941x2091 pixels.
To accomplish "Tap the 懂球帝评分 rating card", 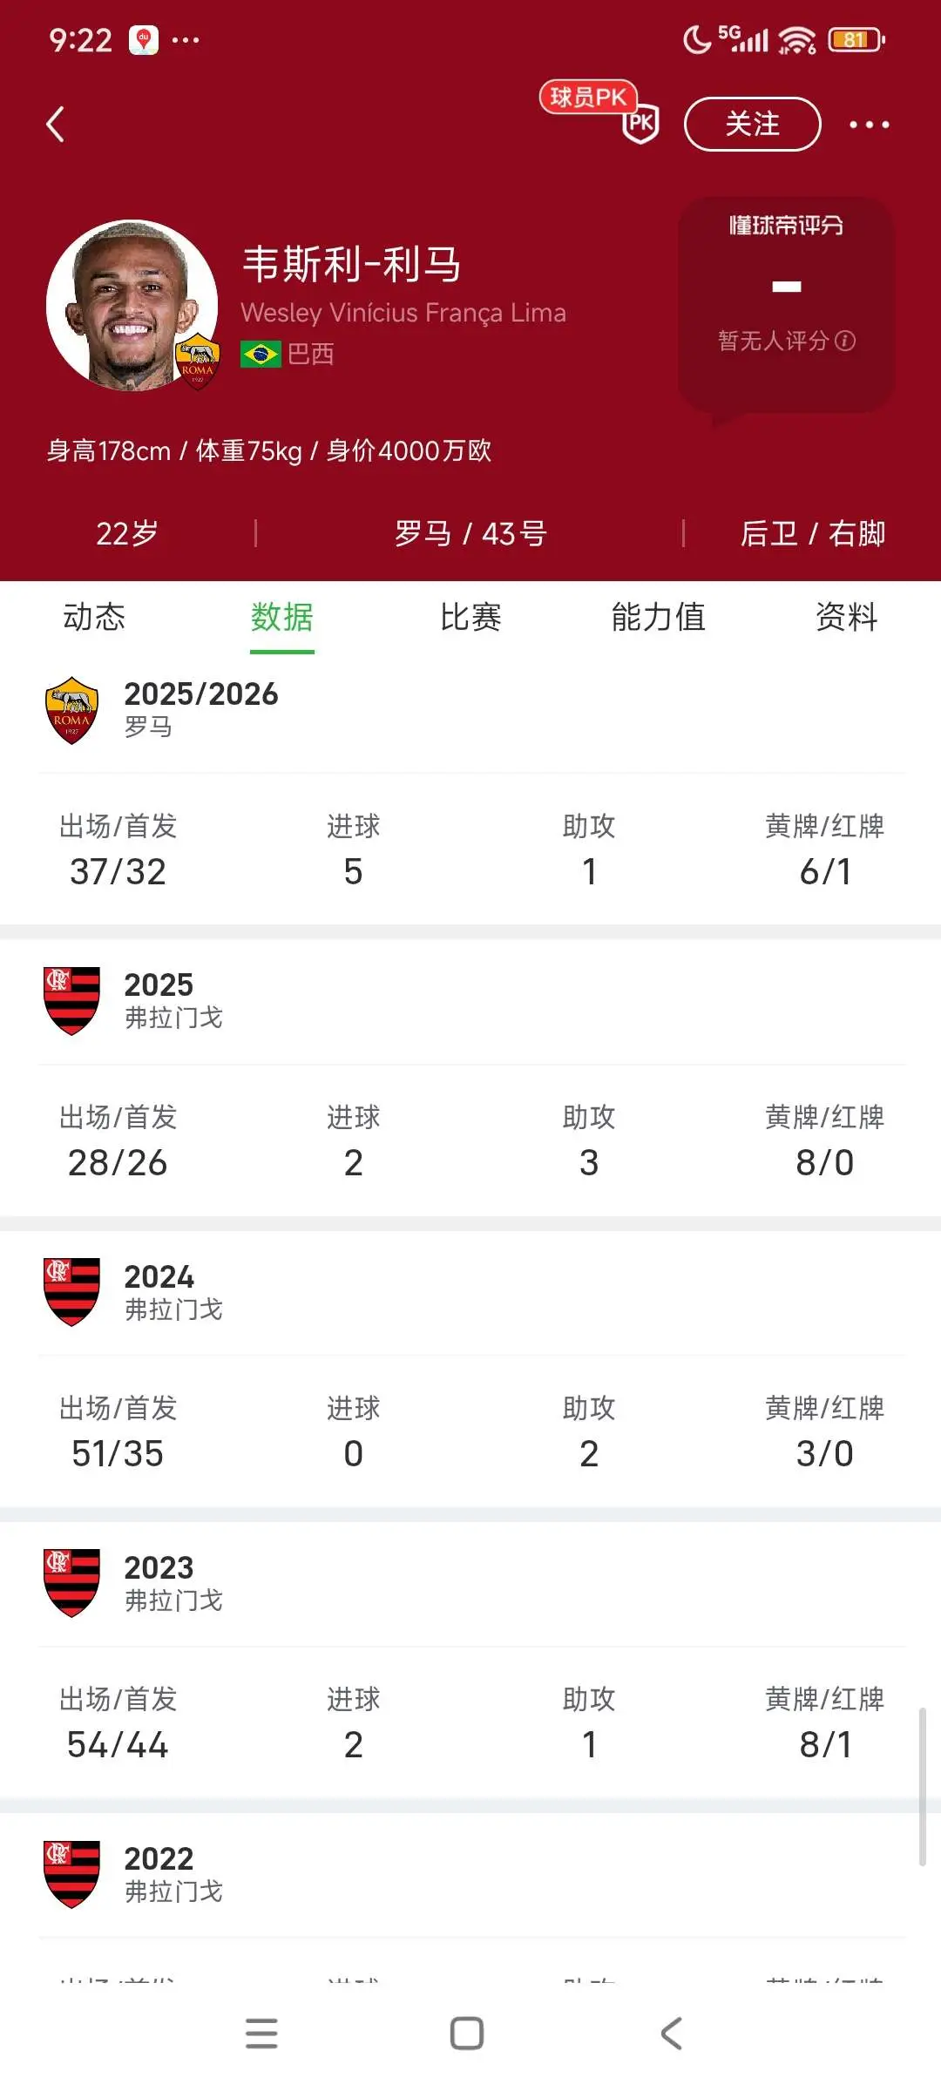I will 786,305.
